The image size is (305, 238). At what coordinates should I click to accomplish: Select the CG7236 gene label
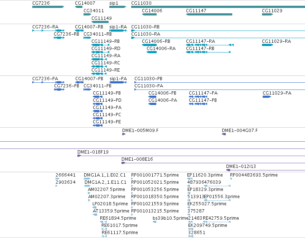coord(41,3)
